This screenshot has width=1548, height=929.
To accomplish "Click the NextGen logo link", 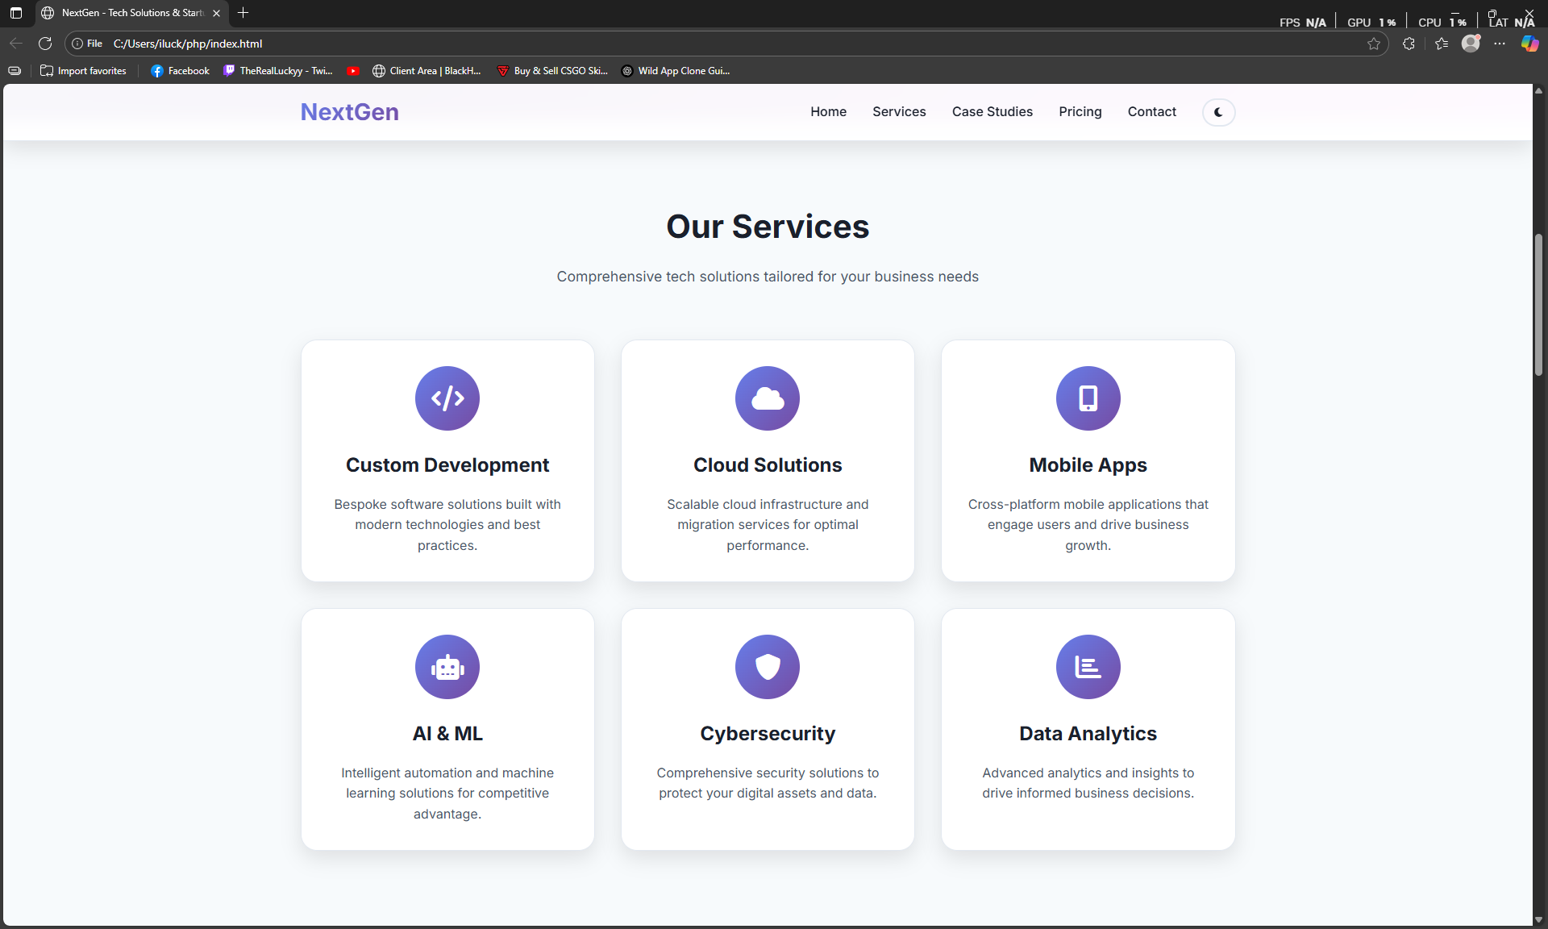I will 349,112.
